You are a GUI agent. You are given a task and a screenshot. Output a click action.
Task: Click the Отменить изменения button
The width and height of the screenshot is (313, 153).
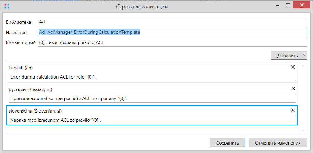pos(278,143)
